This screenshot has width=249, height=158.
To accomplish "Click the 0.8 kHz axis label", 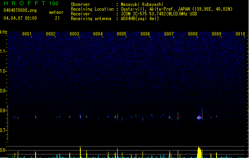I will (4, 111).
